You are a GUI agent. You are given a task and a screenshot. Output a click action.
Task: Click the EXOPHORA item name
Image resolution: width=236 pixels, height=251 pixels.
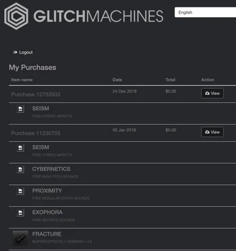[x=48, y=212]
